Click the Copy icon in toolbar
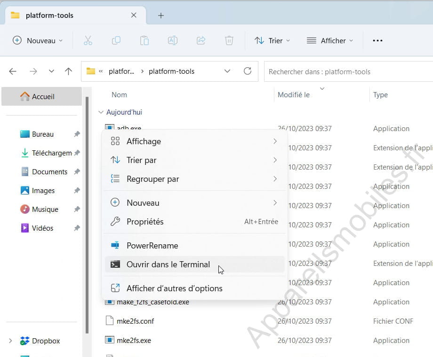Viewport: 433px width, 357px height. (x=116, y=40)
